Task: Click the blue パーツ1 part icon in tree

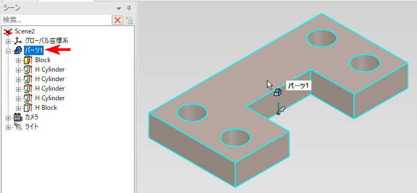Action: tap(18, 50)
